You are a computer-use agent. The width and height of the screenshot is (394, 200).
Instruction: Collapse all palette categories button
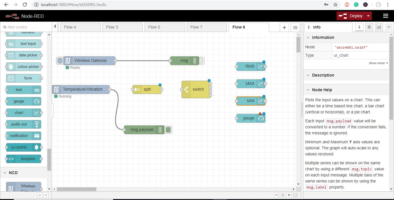pyautogui.click(x=40, y=195)
